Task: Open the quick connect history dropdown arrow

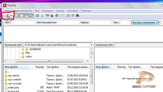Action: coord(159,22)
